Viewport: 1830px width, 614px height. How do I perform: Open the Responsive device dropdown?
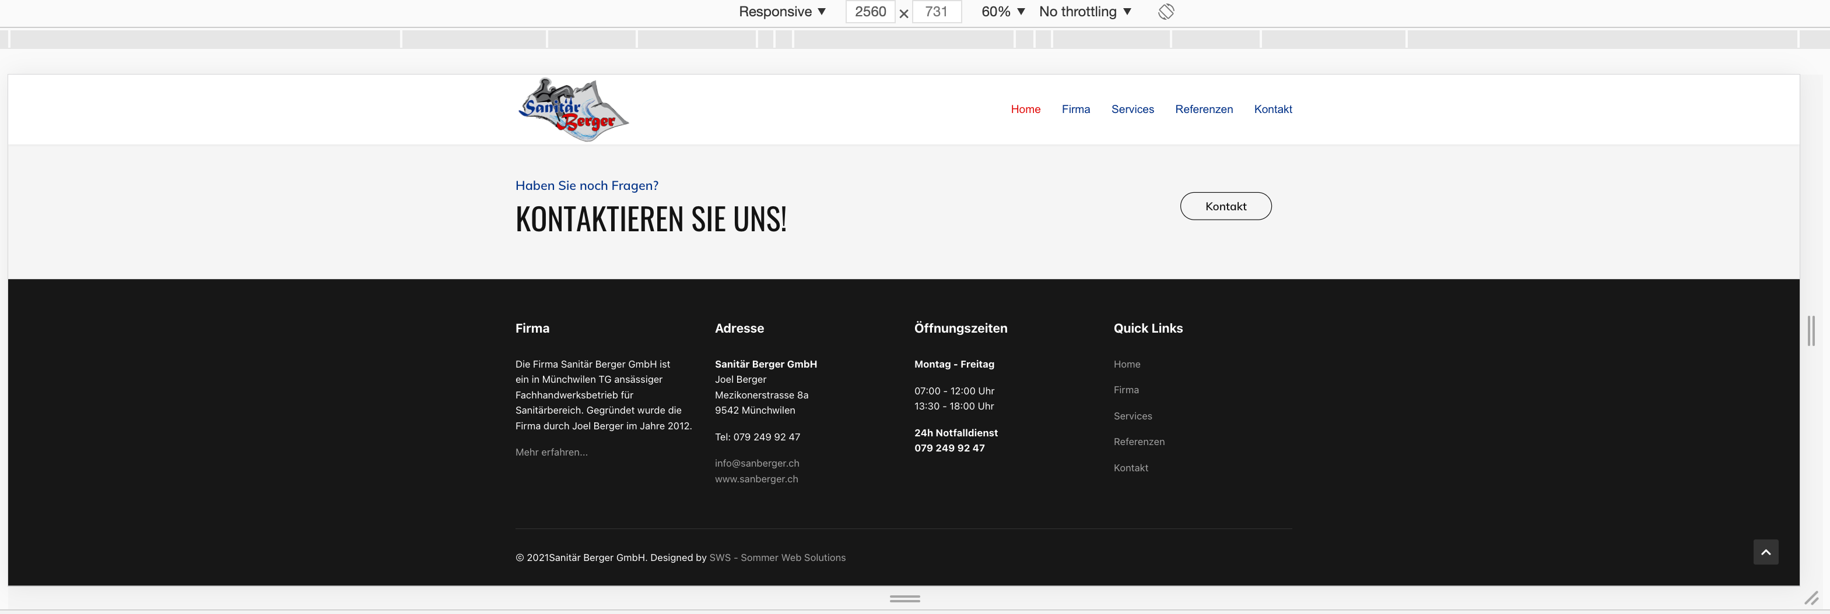click(x=781, y=12)
